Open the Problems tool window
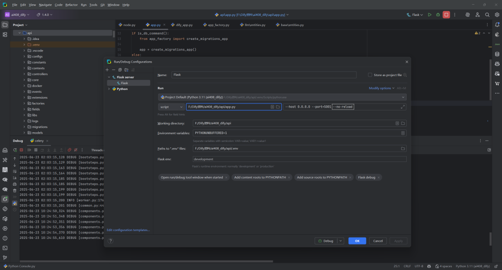This screenshot has height=270, width=502. click(x=5, y=238)
